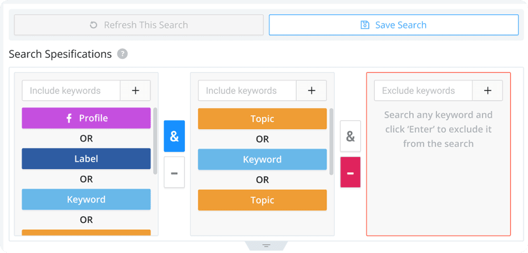Click the first column scrollbar
This screenshot has height=253, width=528.
tap(155, 141)
